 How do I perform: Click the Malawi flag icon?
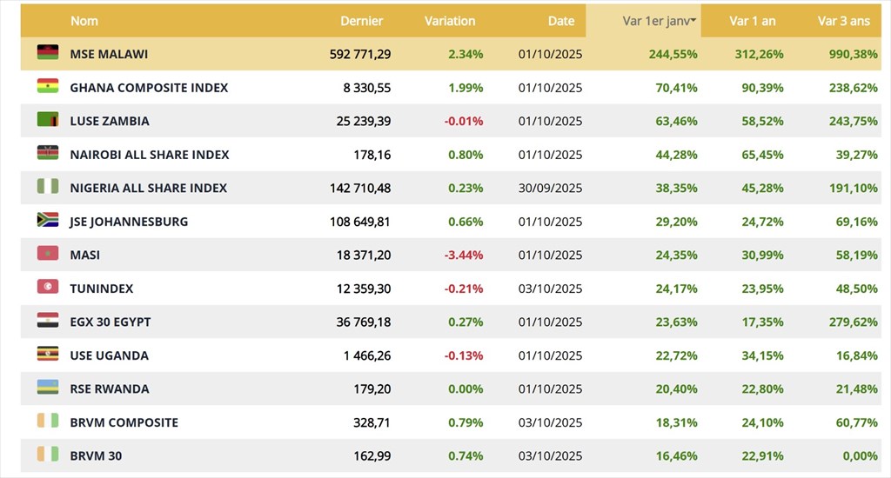(x=47, y=53)
